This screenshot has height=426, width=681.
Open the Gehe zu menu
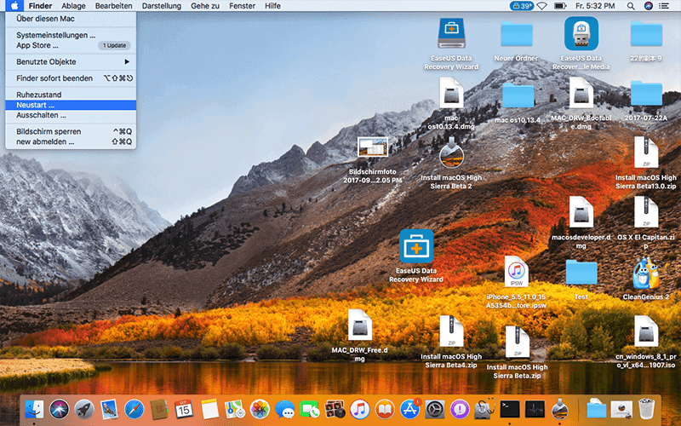click(x=205, y=6)
